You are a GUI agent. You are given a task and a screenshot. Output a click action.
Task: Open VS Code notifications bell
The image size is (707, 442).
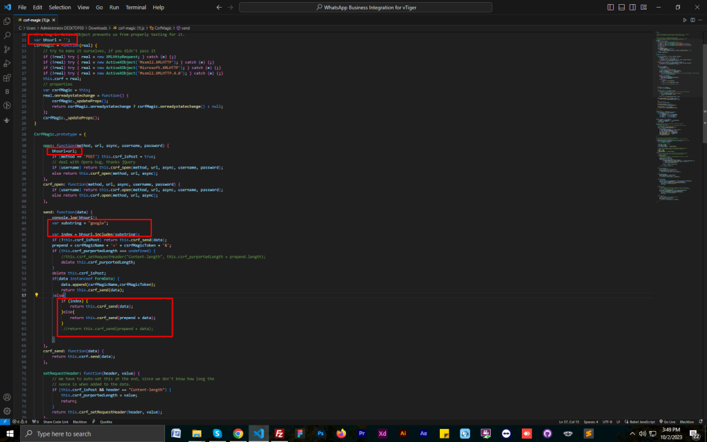click(x=701, y=422)
